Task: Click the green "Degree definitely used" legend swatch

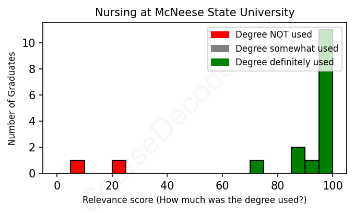Action: [x=220, y=63]
